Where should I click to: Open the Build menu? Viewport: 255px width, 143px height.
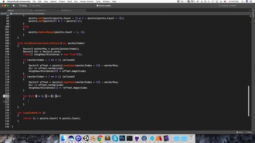pos(70,2)
